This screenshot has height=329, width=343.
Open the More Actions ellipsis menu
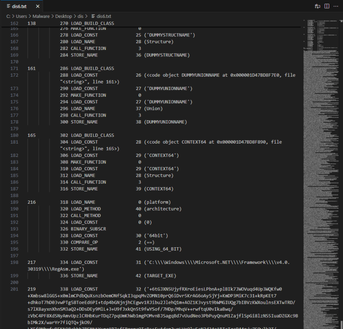[336, 6]
